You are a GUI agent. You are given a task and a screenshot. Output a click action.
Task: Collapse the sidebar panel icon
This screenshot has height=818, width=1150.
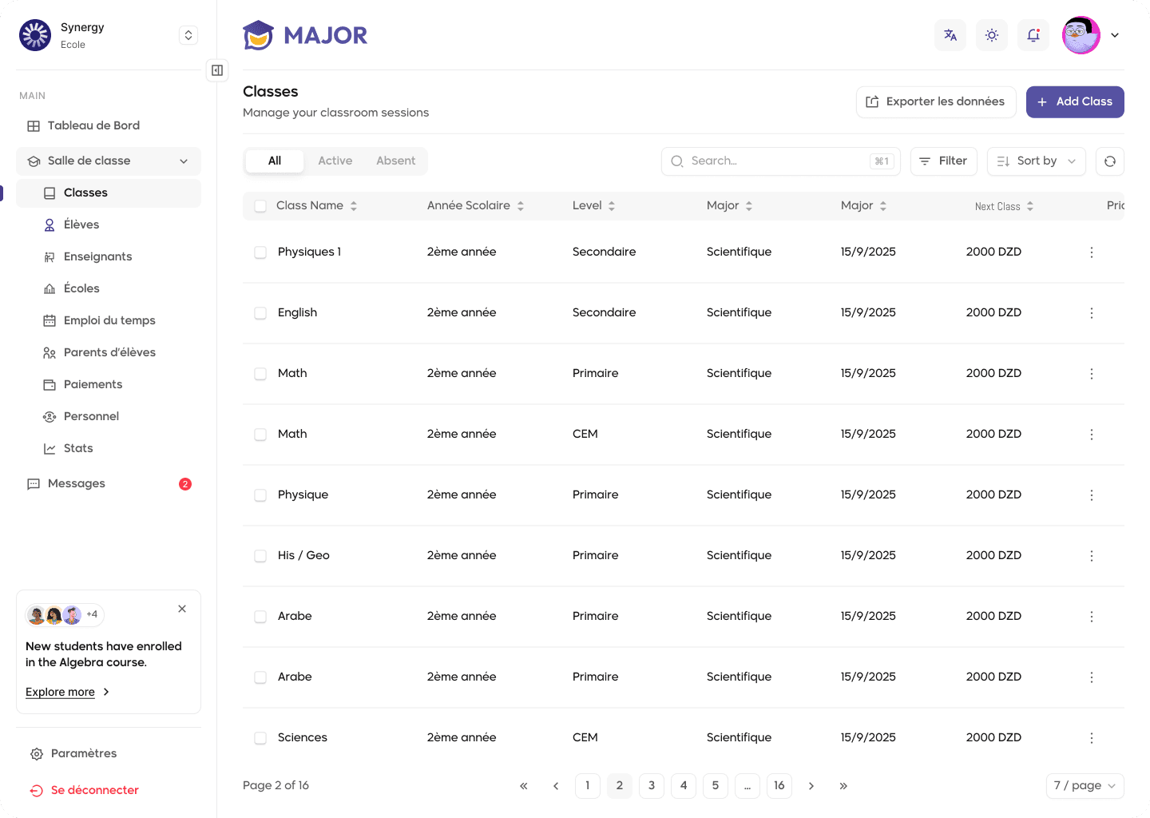pyautogui.click(x=217, y=70)
